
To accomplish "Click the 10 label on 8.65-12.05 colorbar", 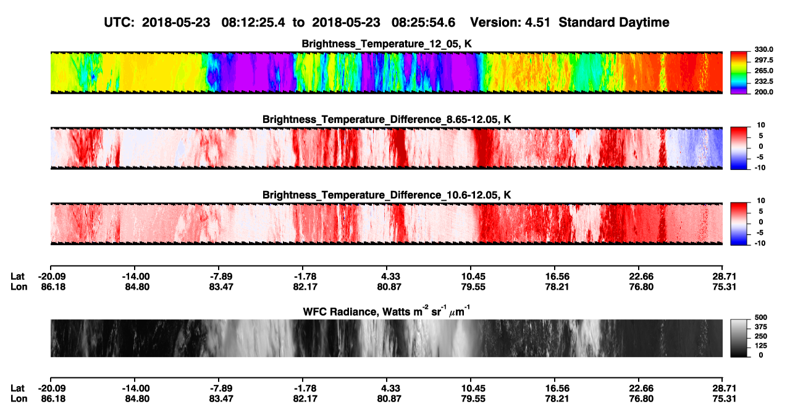I will (x=760, y=125).
